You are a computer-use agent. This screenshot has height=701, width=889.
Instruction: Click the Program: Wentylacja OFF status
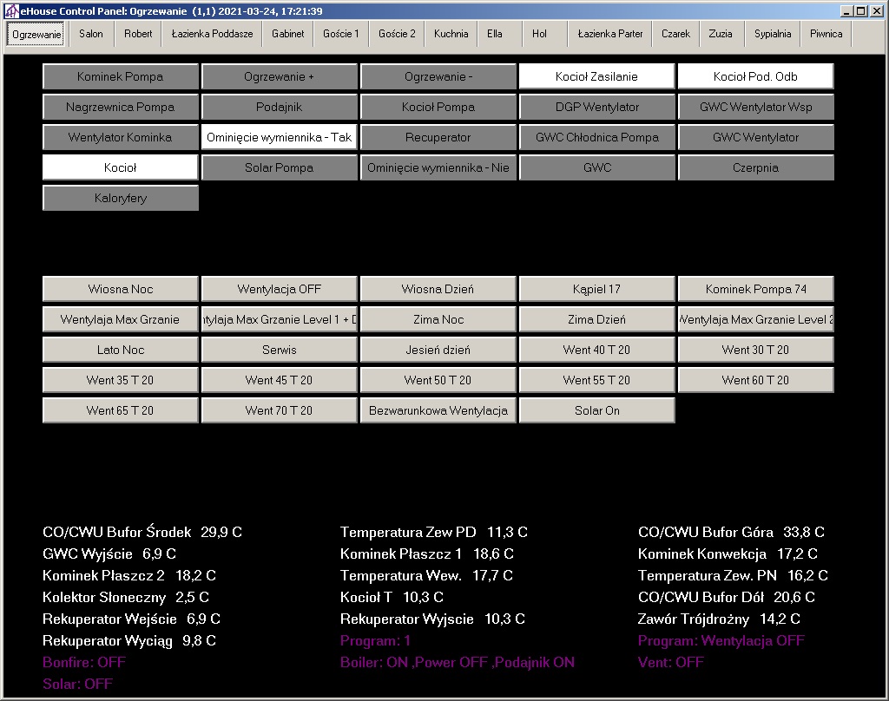coord(721,641)
